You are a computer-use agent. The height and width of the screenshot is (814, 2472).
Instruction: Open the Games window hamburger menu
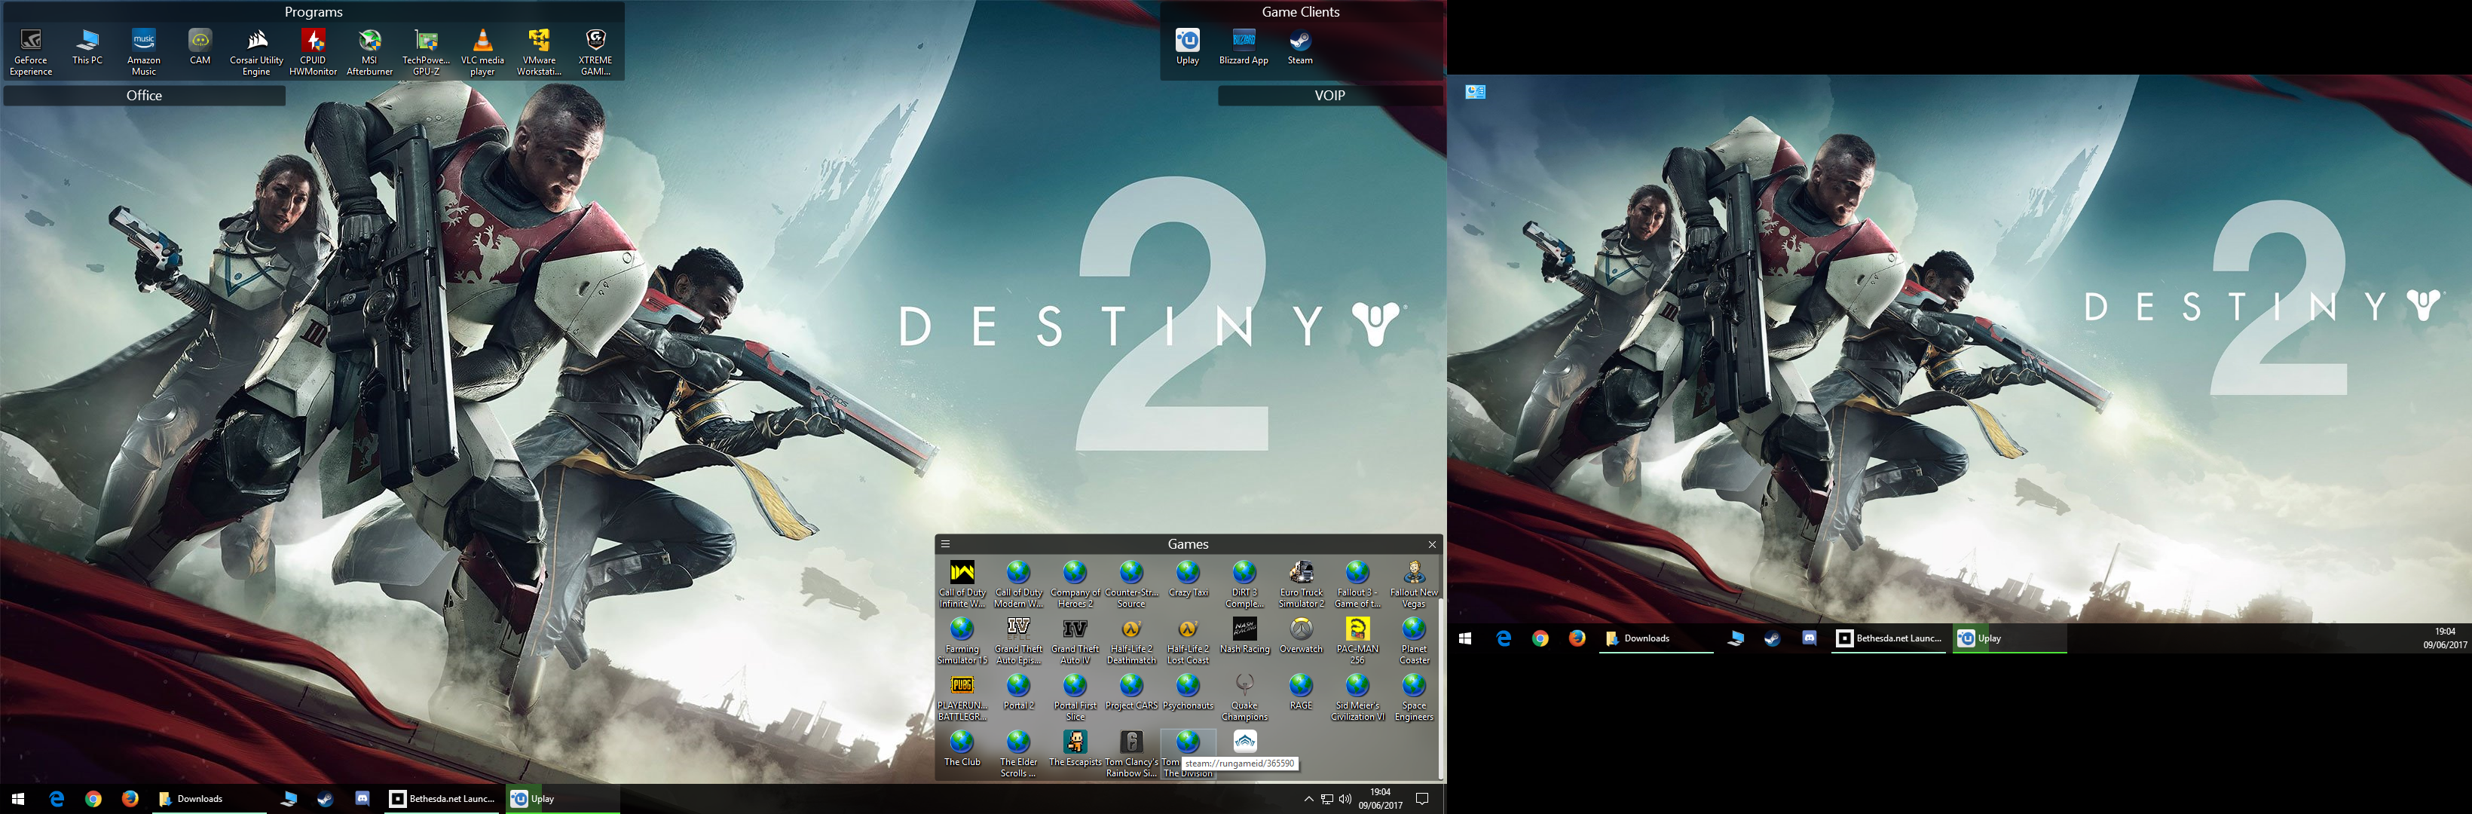click(x=946, y=543)
